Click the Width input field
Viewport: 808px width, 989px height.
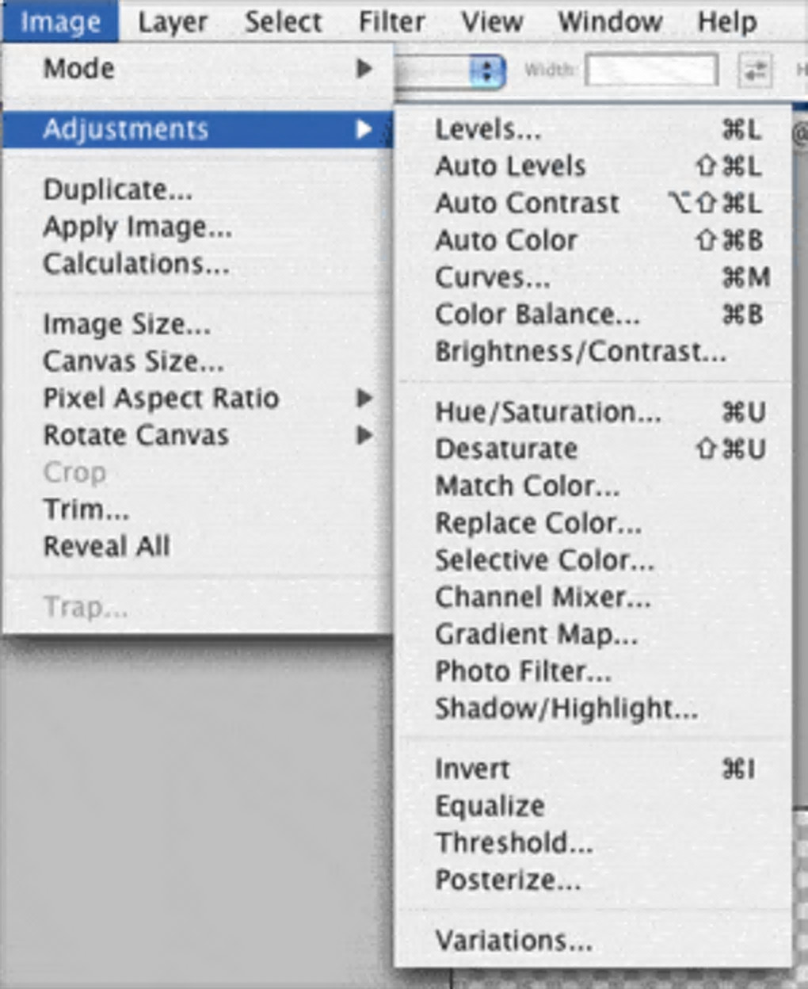[651, 71]
